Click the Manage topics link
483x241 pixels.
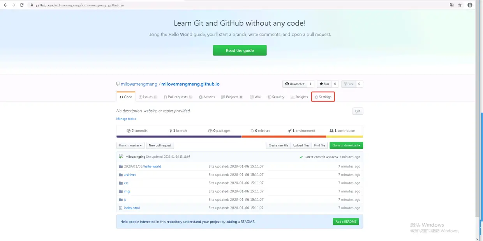pos(126,119)
